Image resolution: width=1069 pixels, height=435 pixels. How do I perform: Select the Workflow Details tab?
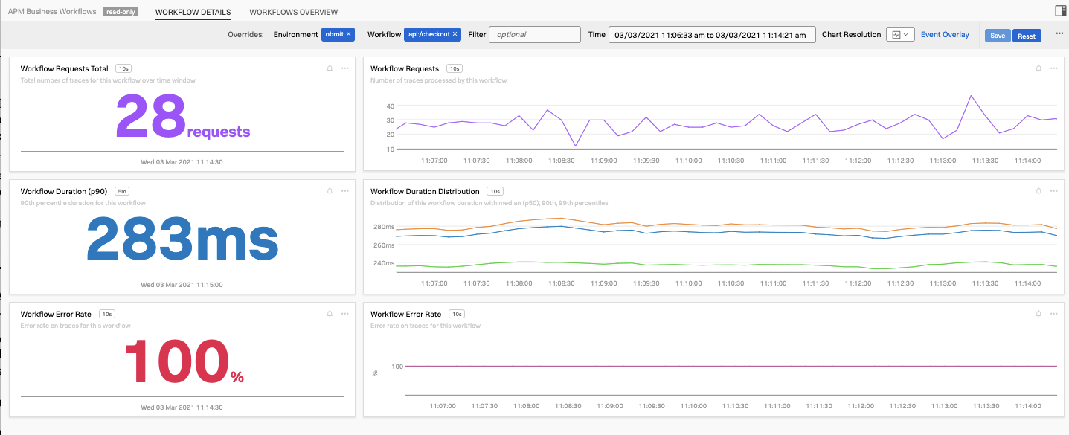click(193, 13)
